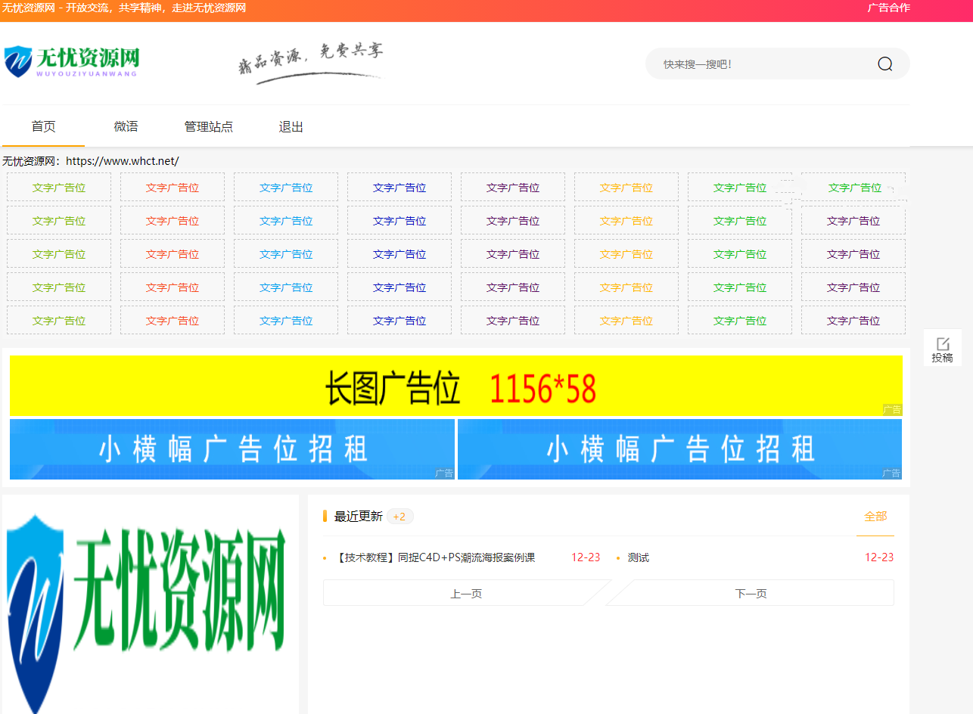The image size is (973, 714).
Task: Open the 测试 post link
Action: [638, 557]
